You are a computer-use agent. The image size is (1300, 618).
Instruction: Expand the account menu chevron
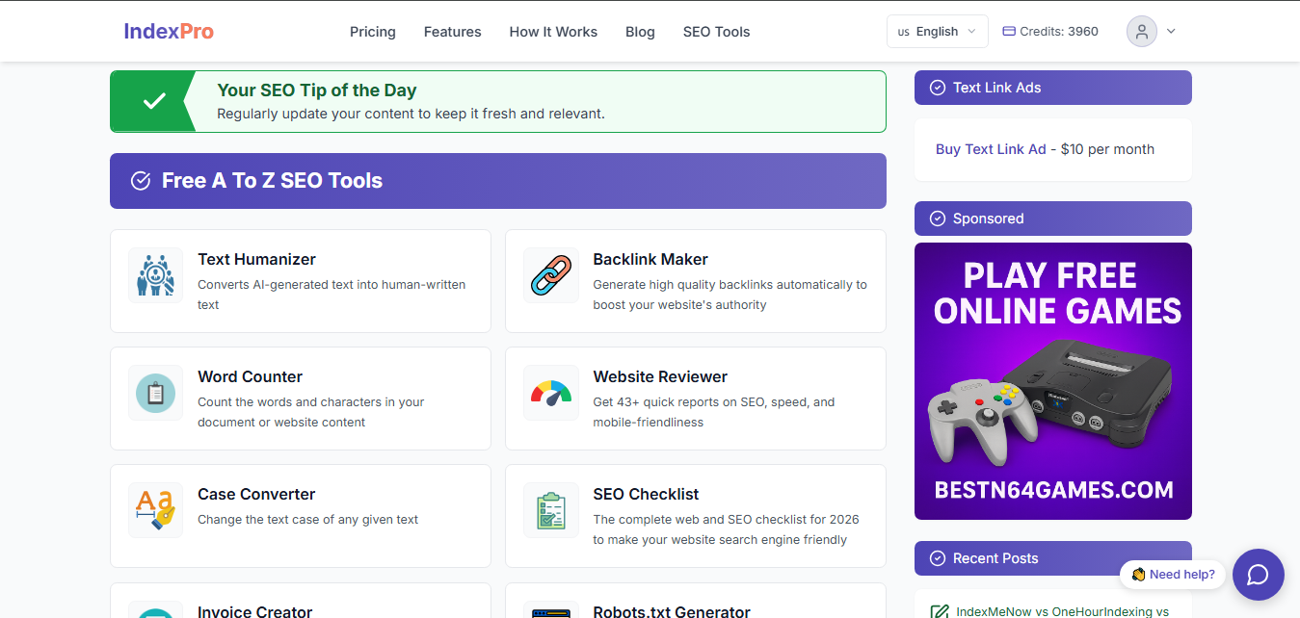[1171, 31]
